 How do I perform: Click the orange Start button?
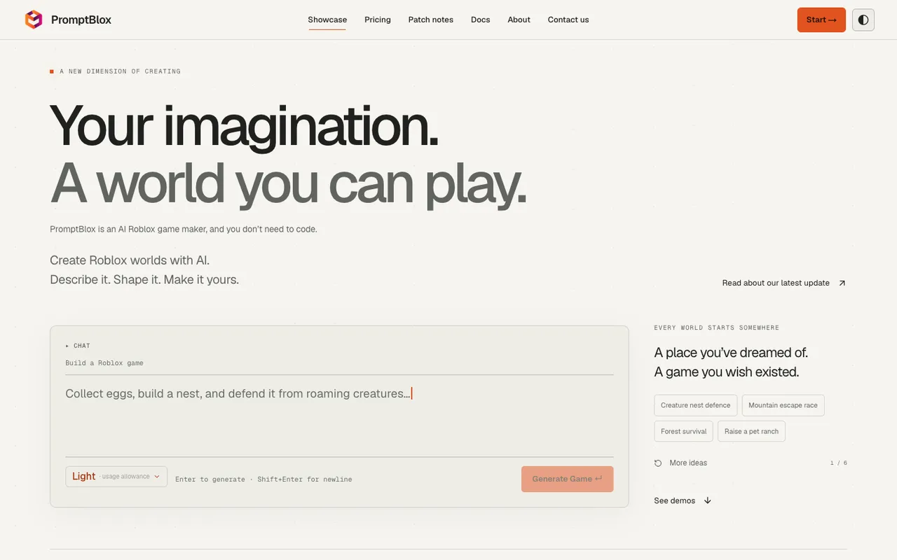(x=821, y=20)
